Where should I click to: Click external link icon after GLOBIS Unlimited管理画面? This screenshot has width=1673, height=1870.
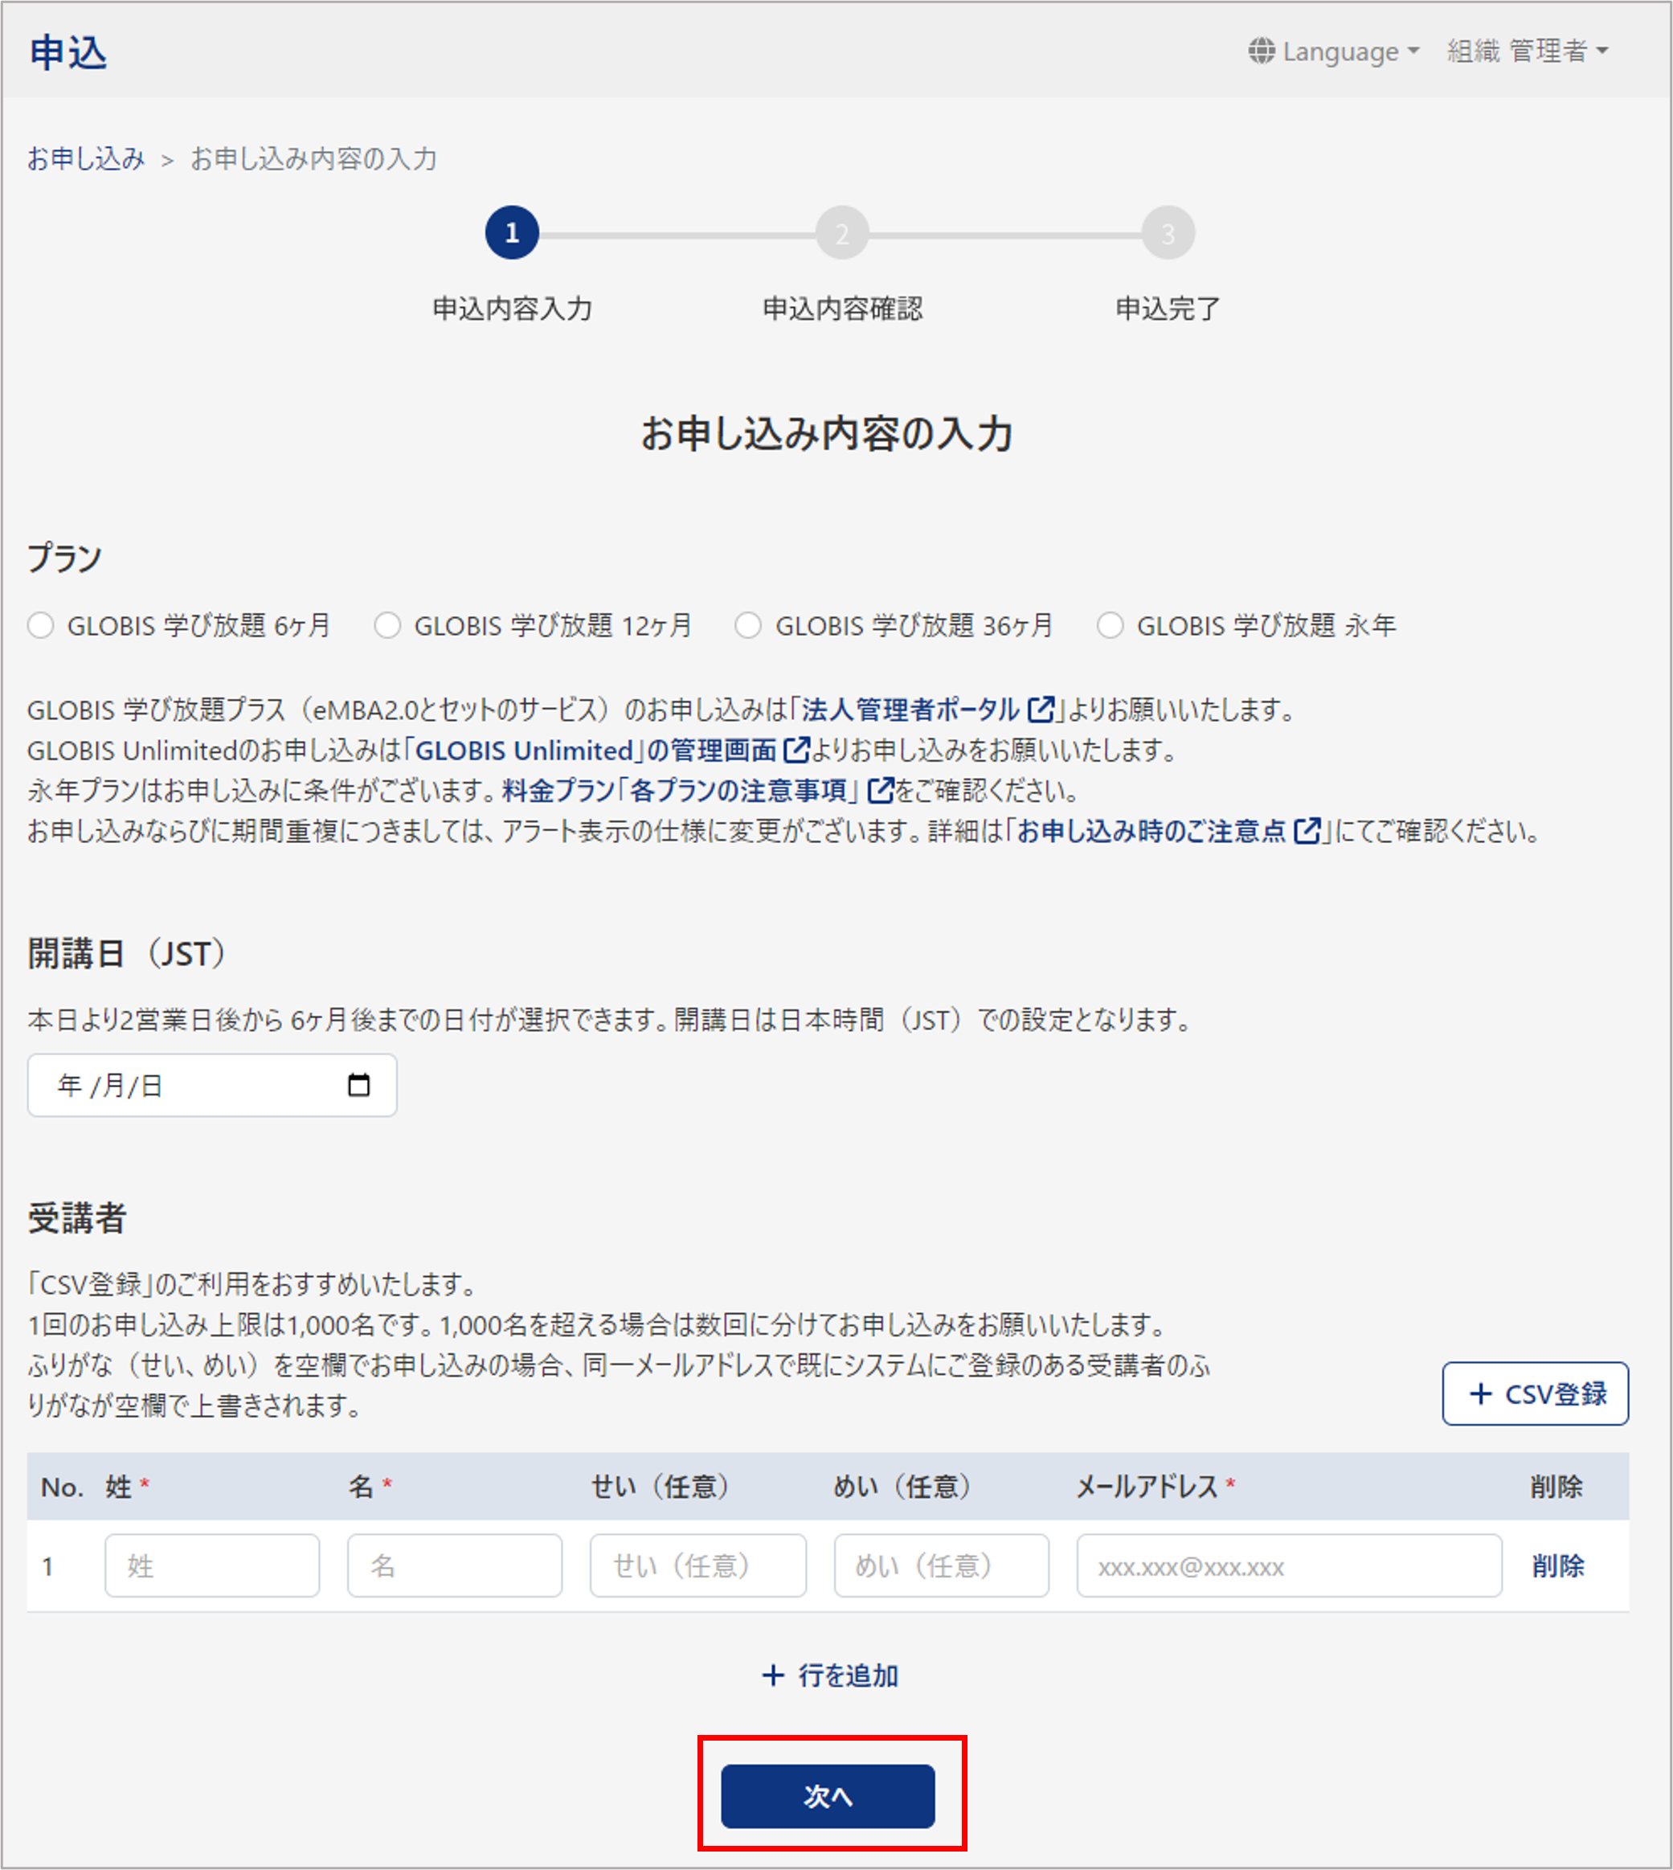(x=796, y=749)
